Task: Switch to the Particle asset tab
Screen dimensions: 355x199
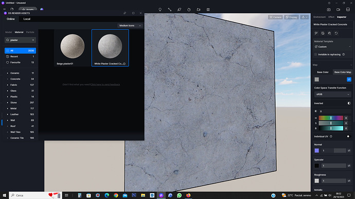Action: [x=30, y=32]
